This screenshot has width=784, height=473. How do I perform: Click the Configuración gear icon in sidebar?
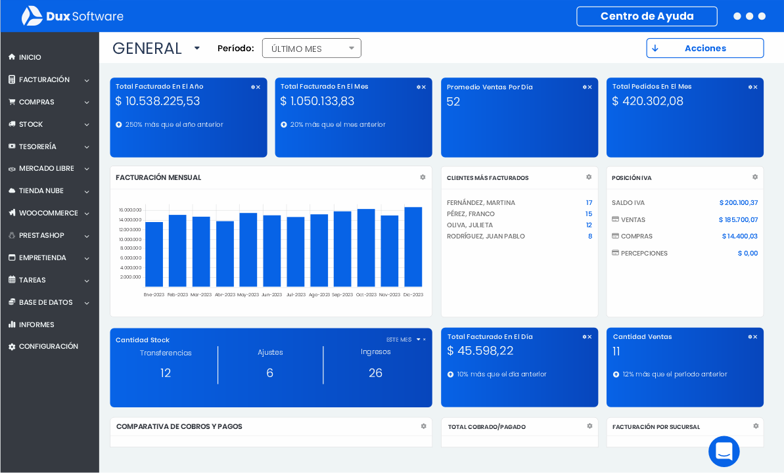click(x=12, y=347)
